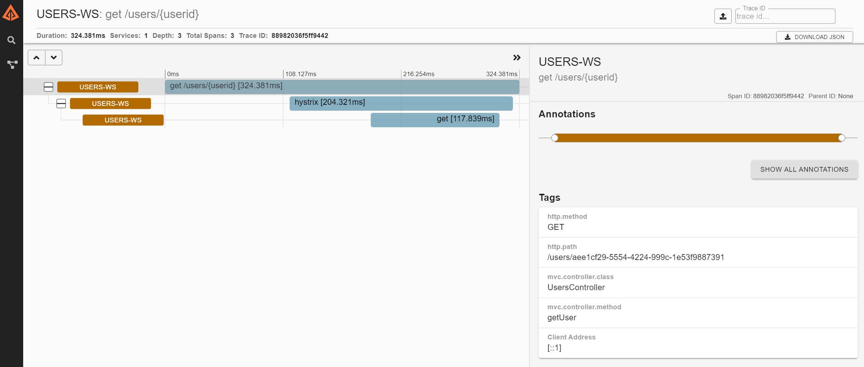Click the http.path tag value
The image size is (864, 367).
click(x=635, y=257)
